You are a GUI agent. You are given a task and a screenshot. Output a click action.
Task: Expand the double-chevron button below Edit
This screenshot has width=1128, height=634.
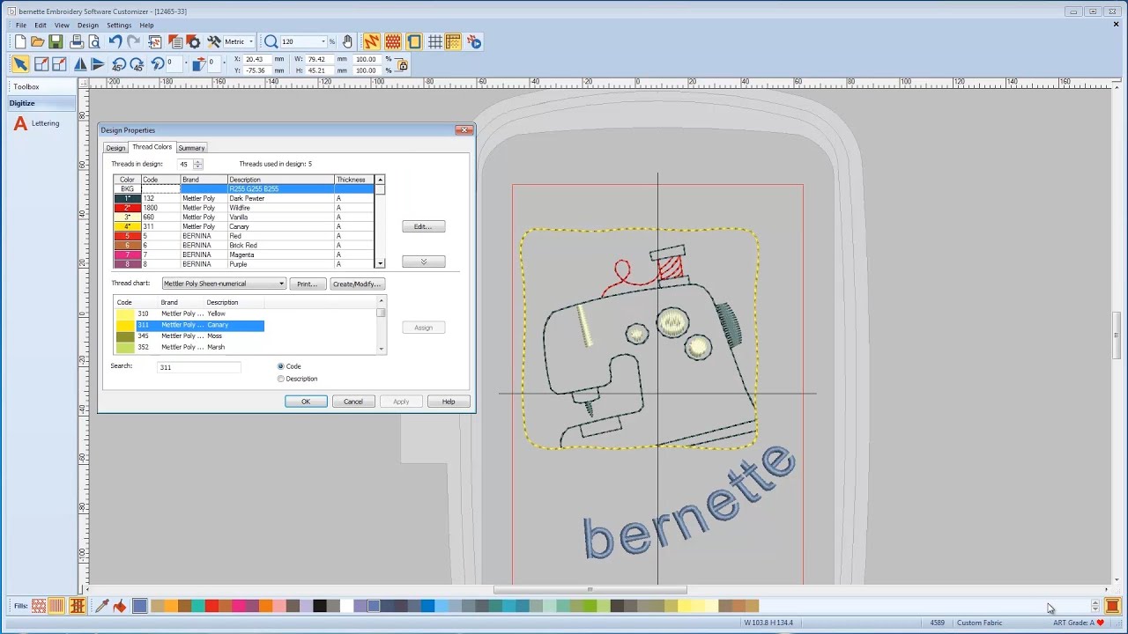(423, 262)
